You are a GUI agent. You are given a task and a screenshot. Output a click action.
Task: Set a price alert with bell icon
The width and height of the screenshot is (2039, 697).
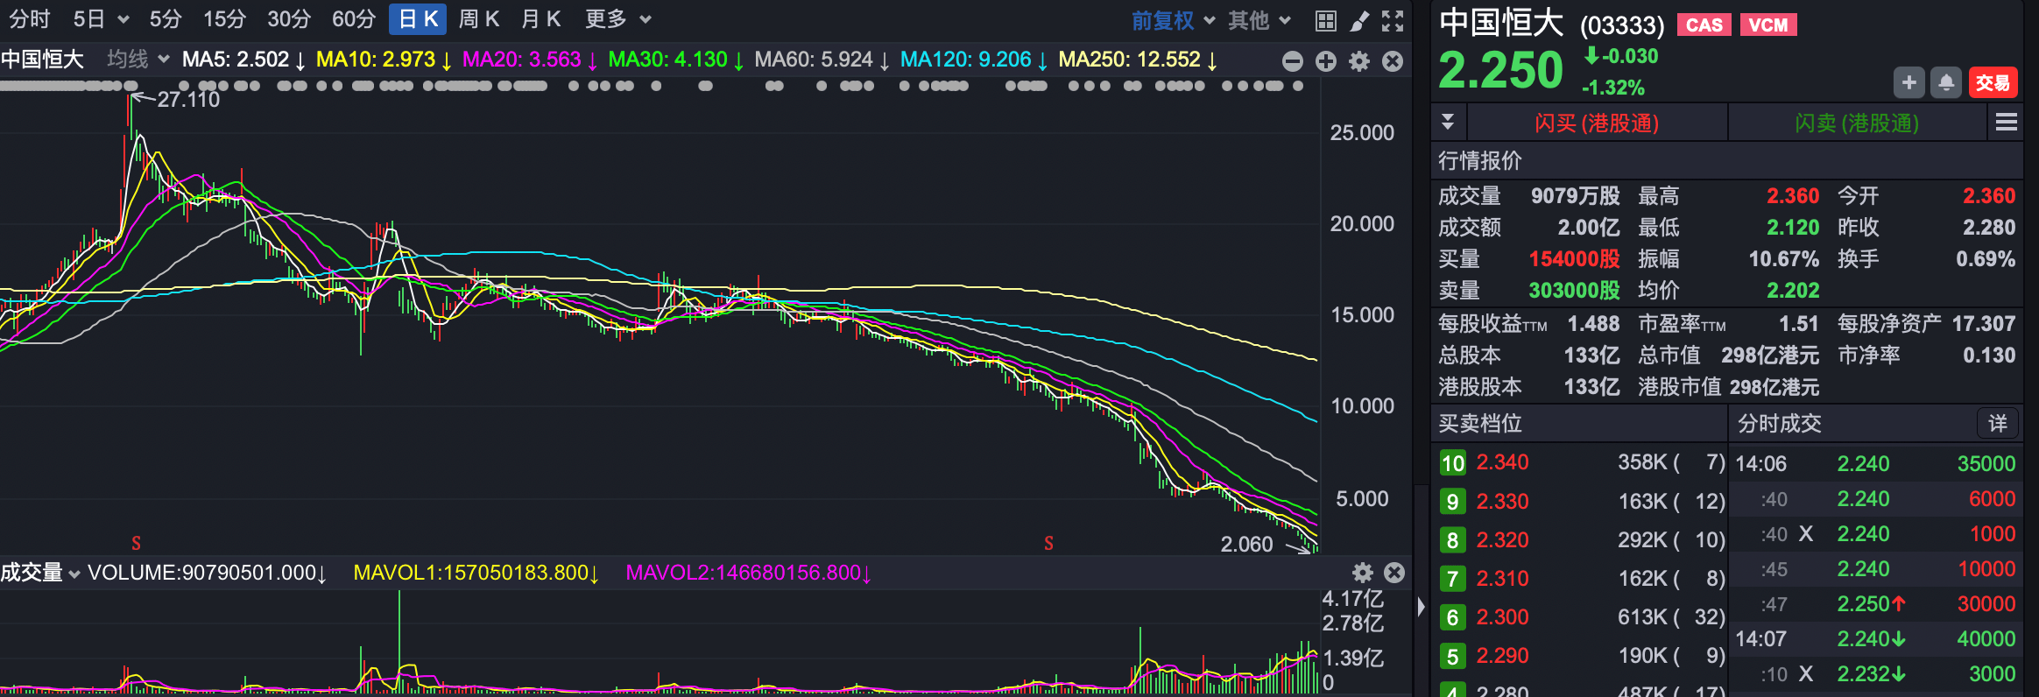click(1946, 83)
